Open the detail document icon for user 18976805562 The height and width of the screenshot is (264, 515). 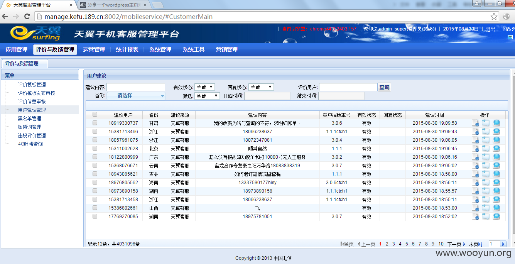pyautogui.click(x=475, y=183)
